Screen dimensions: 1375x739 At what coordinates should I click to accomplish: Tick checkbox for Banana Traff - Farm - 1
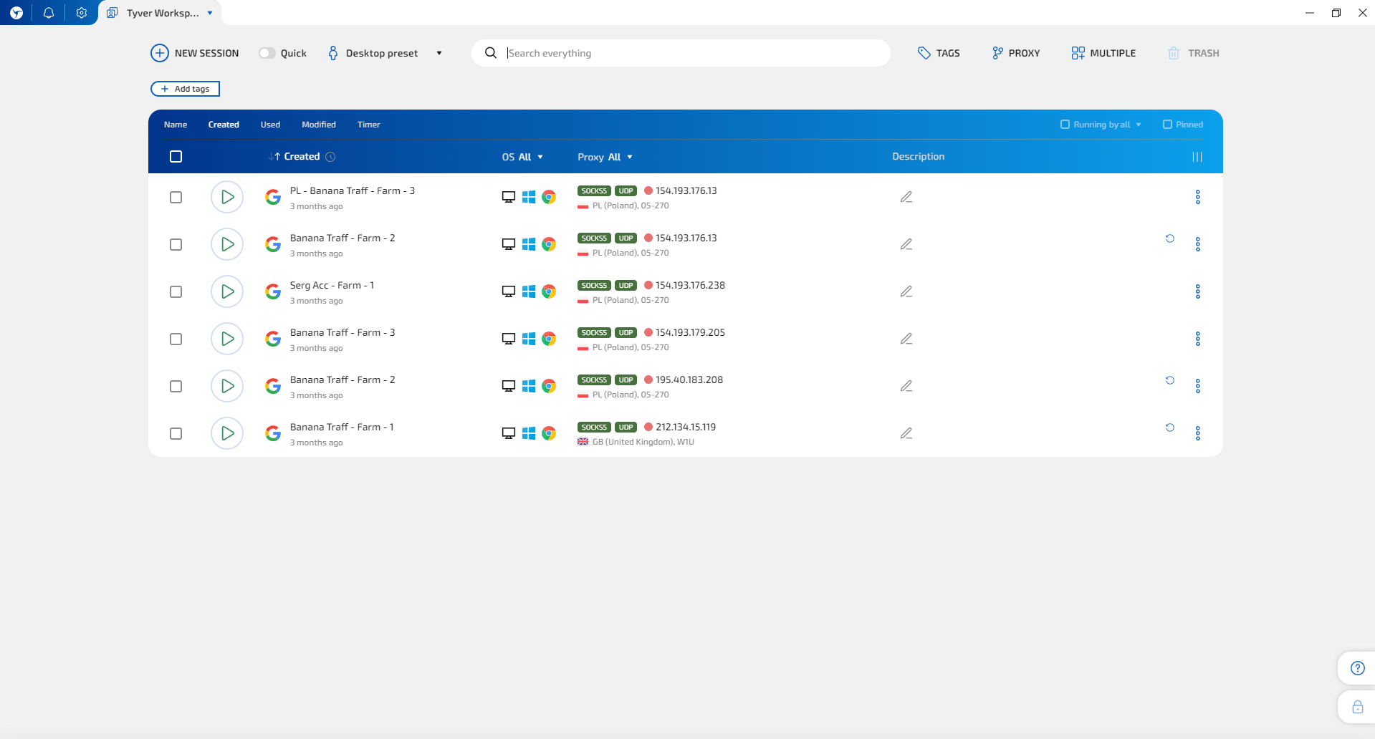pyautogui.click(x=176, y=433)
